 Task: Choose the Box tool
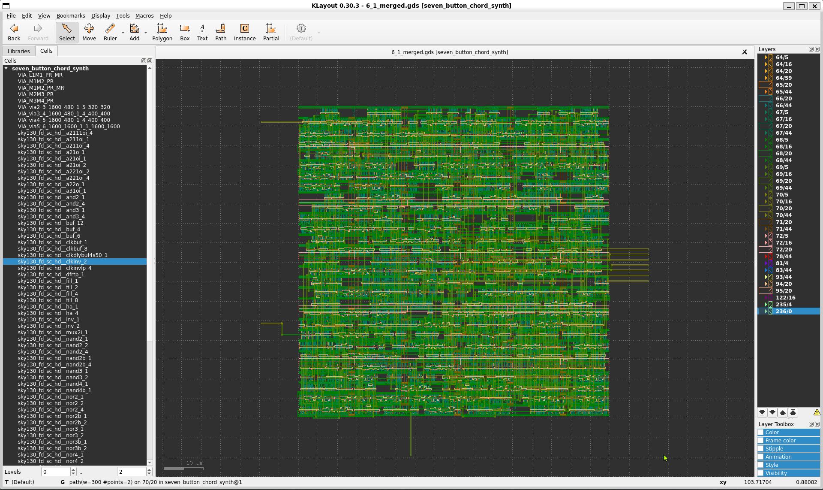185,32
